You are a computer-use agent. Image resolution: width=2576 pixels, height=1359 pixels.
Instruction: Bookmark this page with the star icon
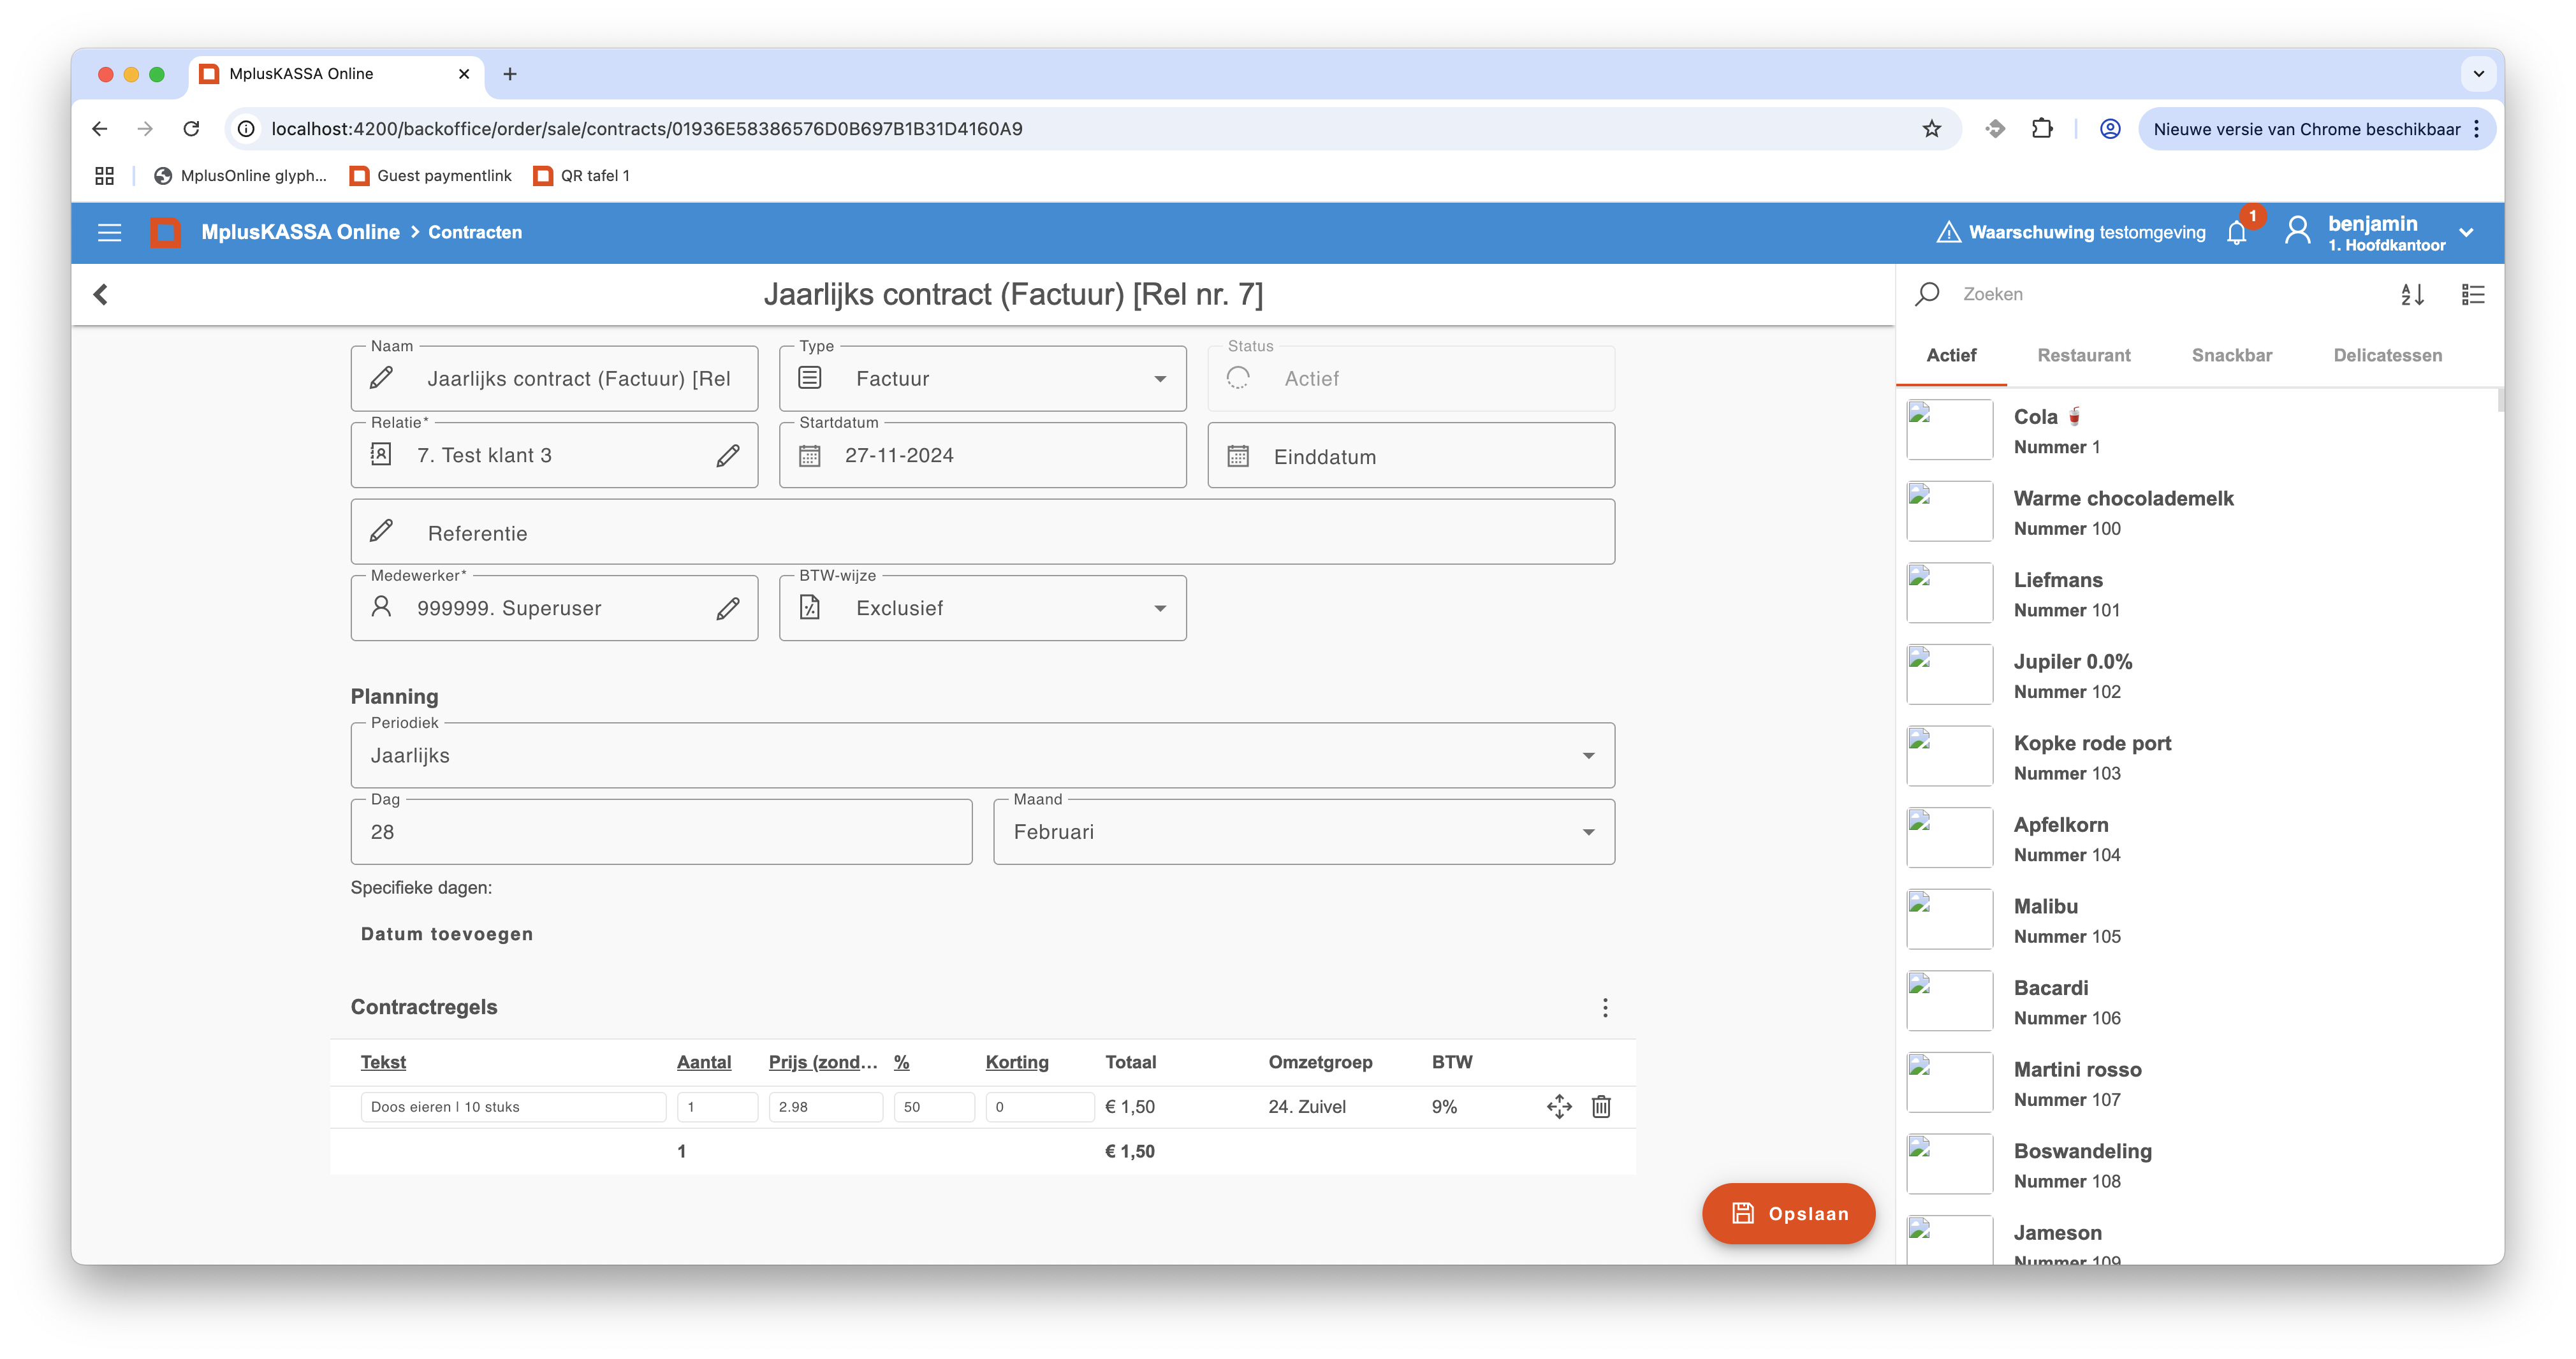pyautogui.click(x=1932, y=129)
